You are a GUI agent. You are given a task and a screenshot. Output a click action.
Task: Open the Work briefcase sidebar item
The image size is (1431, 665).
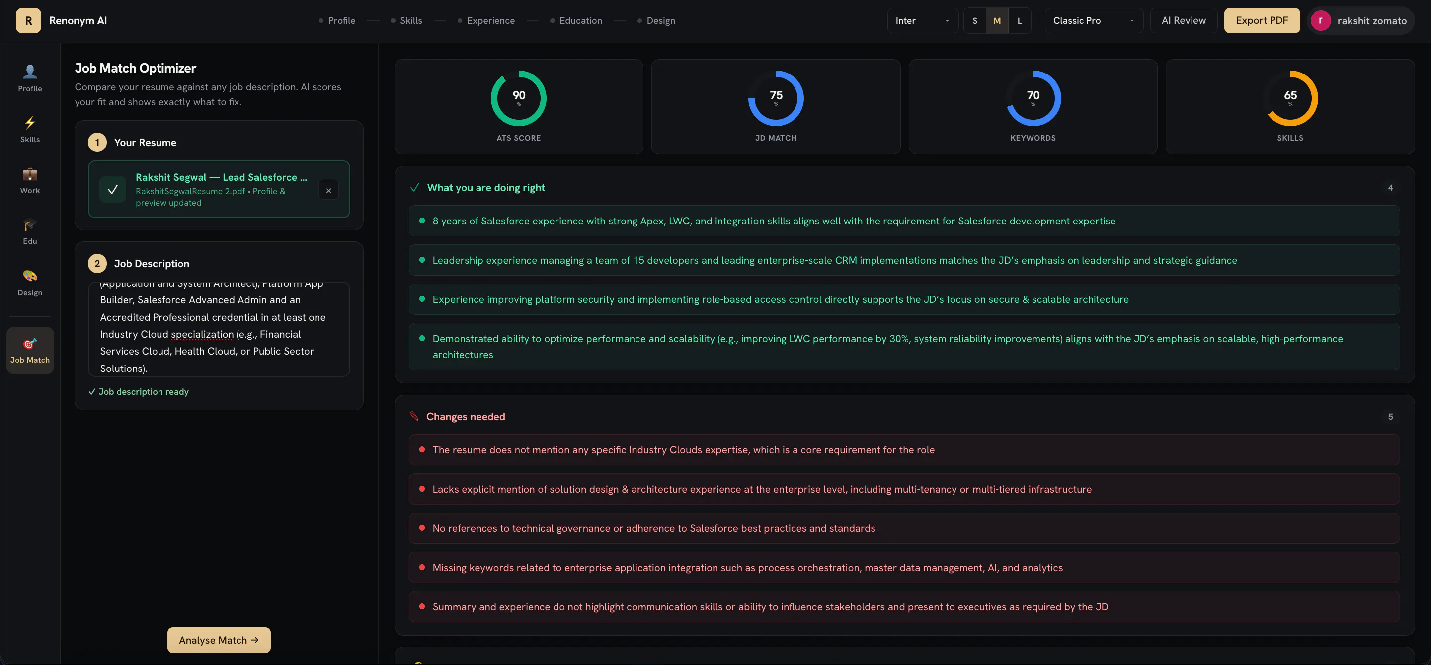coord(30,180)
